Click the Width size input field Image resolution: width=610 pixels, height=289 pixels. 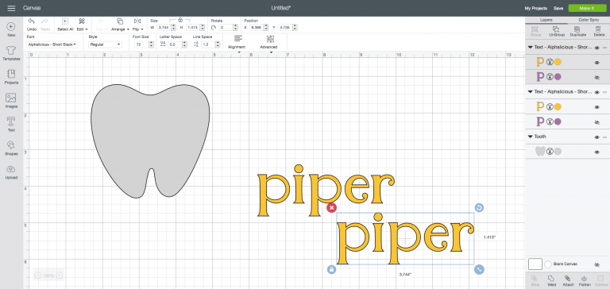click(x=164, y=28)
